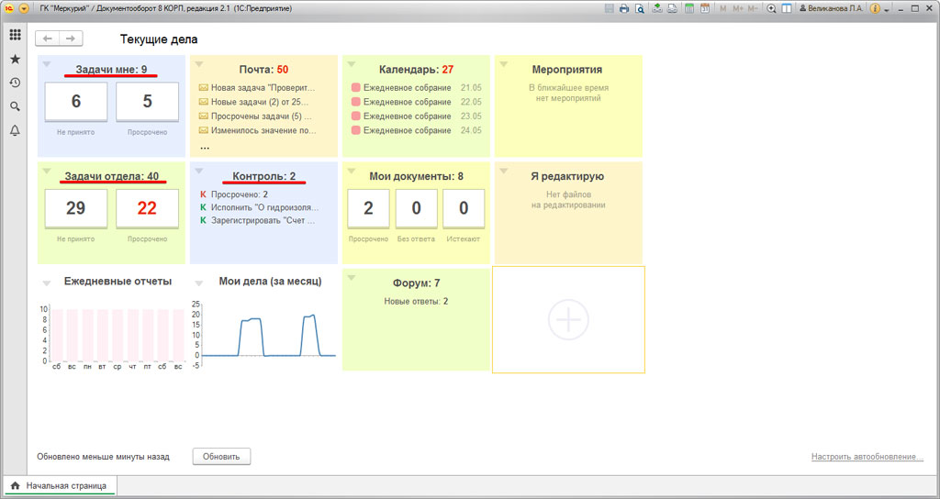Expand the 'Задачи мне' widget triangle menu
The width and height of the screenshot is (940, 499).
tap(47, 64)
